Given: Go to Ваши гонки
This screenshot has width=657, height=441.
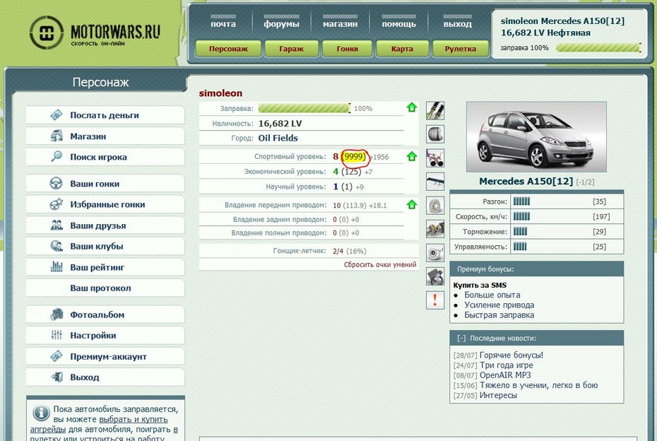Looking at the screenshot, I should point(105,184).
